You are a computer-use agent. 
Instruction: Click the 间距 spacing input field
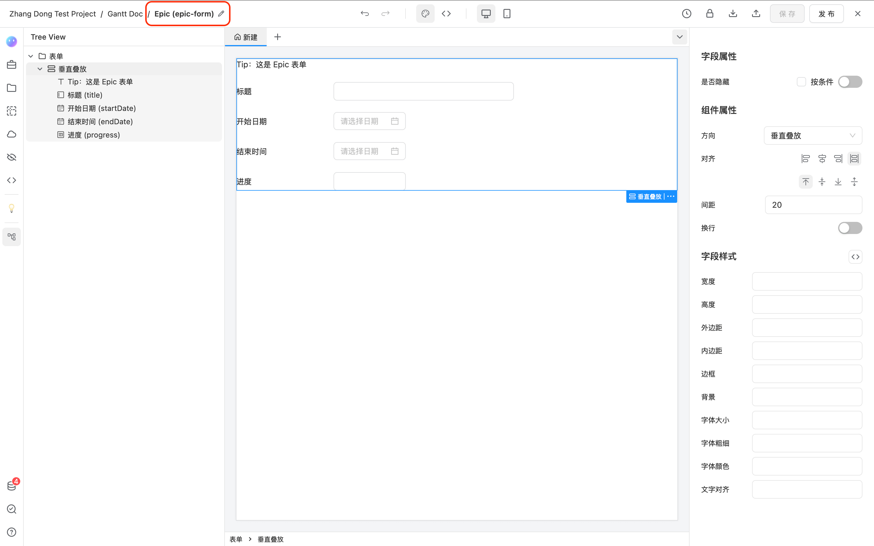813,205
